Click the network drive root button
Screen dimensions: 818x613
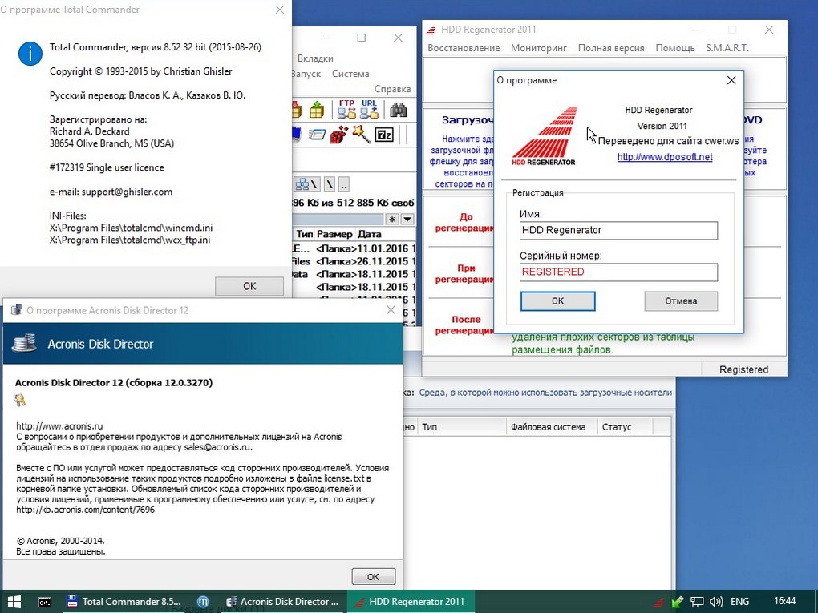303,183
